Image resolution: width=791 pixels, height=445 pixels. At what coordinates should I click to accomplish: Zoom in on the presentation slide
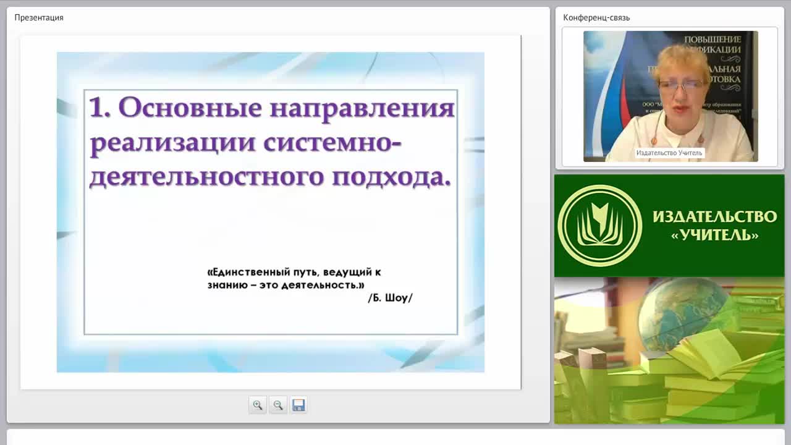click(x=258, y=405)
